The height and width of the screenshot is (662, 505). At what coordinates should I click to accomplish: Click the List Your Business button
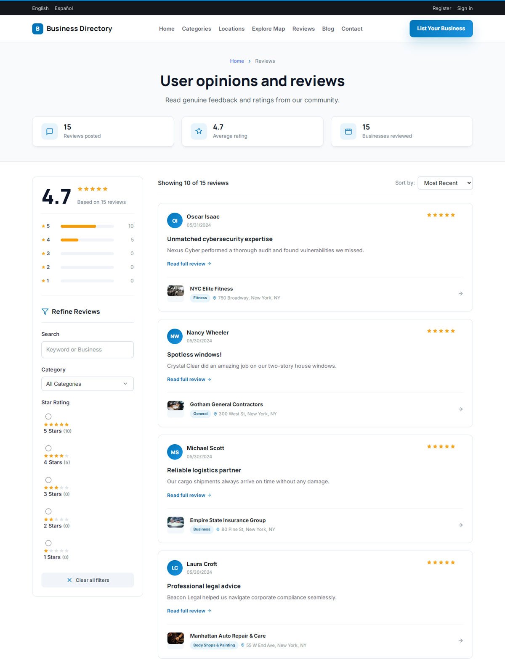click(441, 29)
